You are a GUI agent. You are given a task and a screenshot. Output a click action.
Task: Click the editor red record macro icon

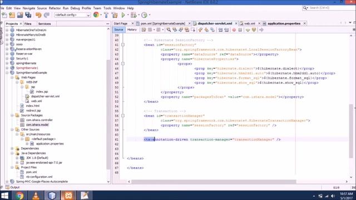point(234,29)
